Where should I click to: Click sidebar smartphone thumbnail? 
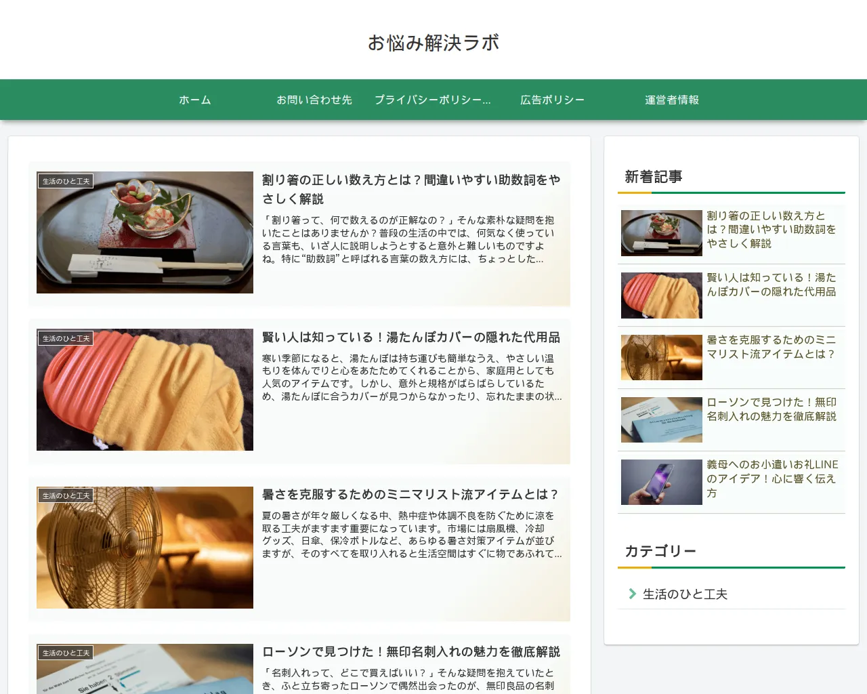pyautogui.click(x=662, y=483)
